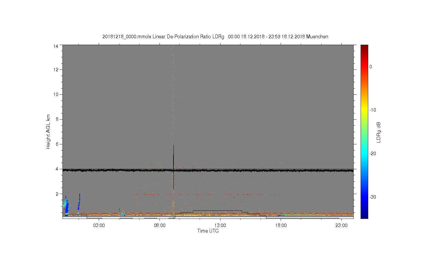This screenshot has width=438, height=263.
Task: Click the LDRg rainbow color scale bar
Action: point(364,131)
